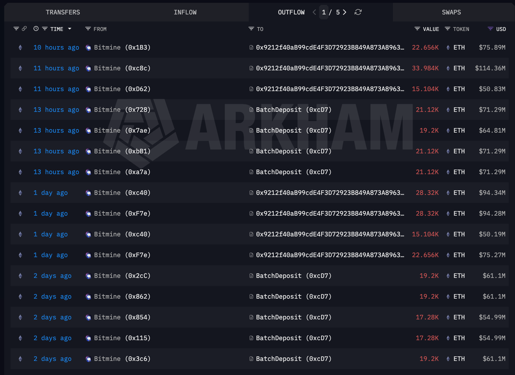Open Bitmine (0x862) sender entity
The width and height of the screenshot is (515, 375).
tap(122, 297)
